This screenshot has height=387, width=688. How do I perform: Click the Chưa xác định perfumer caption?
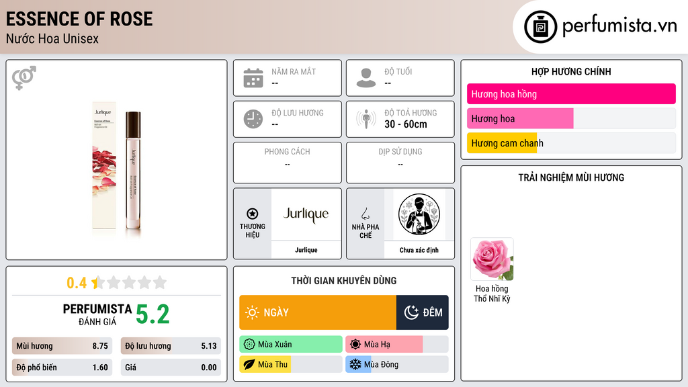(x=419, y=250)
